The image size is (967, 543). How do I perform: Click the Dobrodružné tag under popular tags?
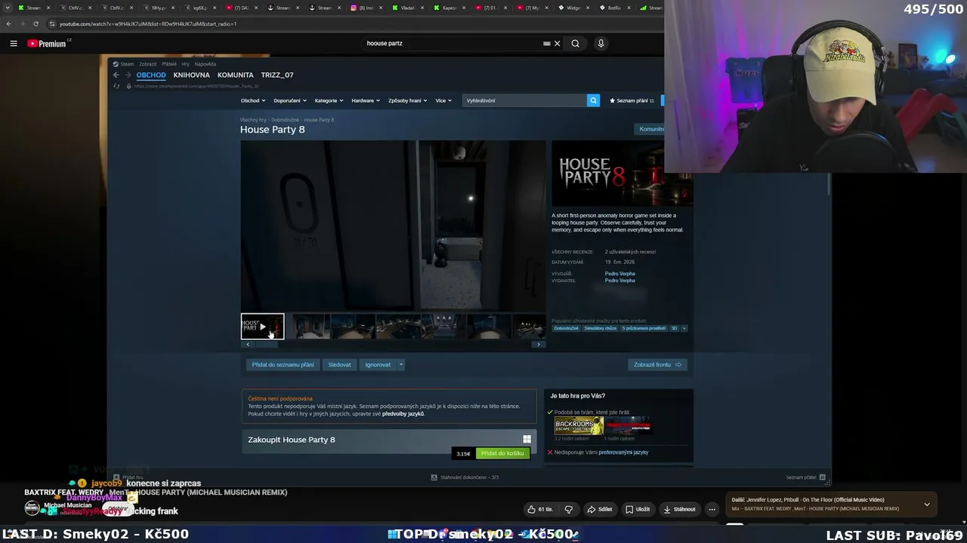point(567,329)
